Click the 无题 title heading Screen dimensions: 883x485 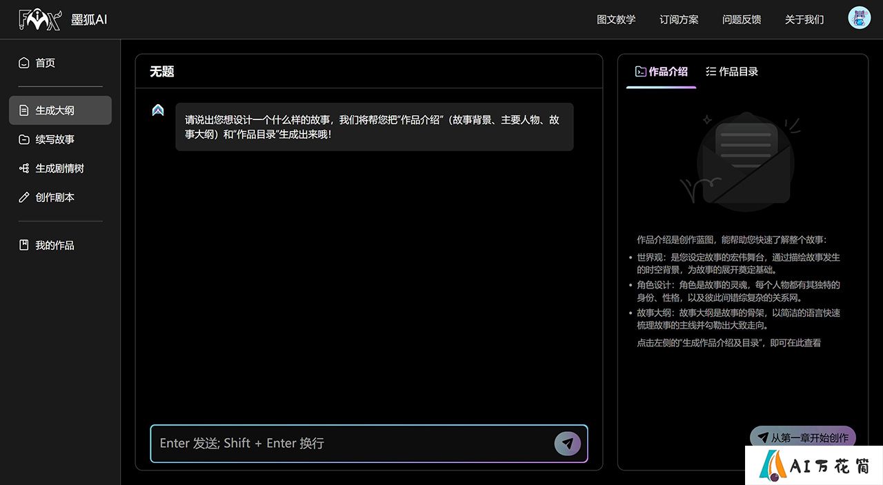[162, 71]
